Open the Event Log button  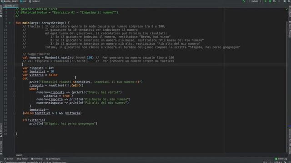coord(281,159)
